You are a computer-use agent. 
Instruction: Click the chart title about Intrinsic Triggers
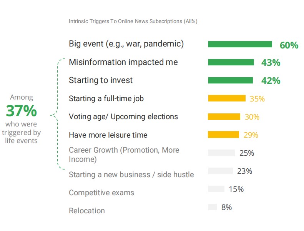coord(133,21)
